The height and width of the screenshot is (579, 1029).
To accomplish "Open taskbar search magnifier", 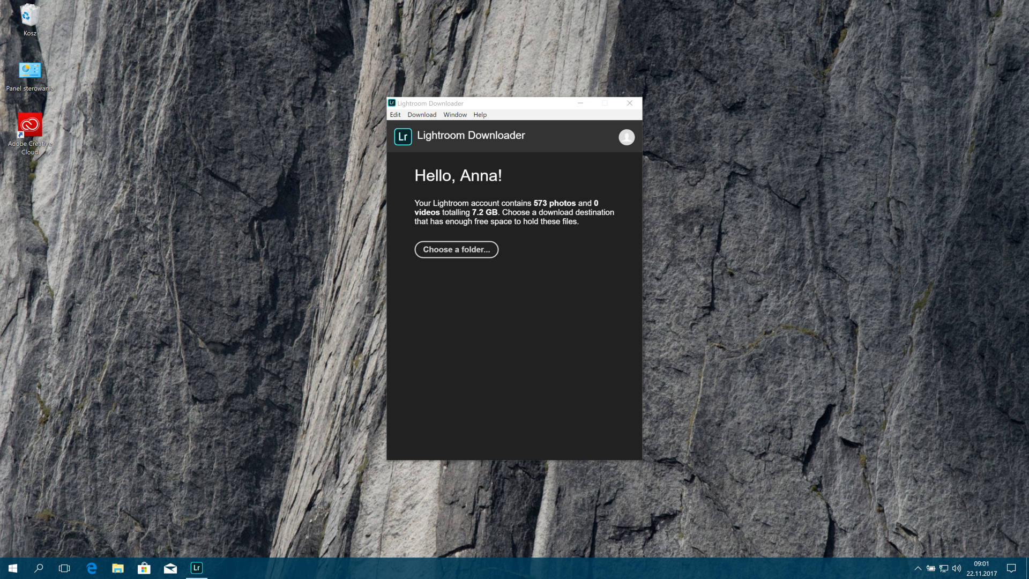I will coord(39,568).
